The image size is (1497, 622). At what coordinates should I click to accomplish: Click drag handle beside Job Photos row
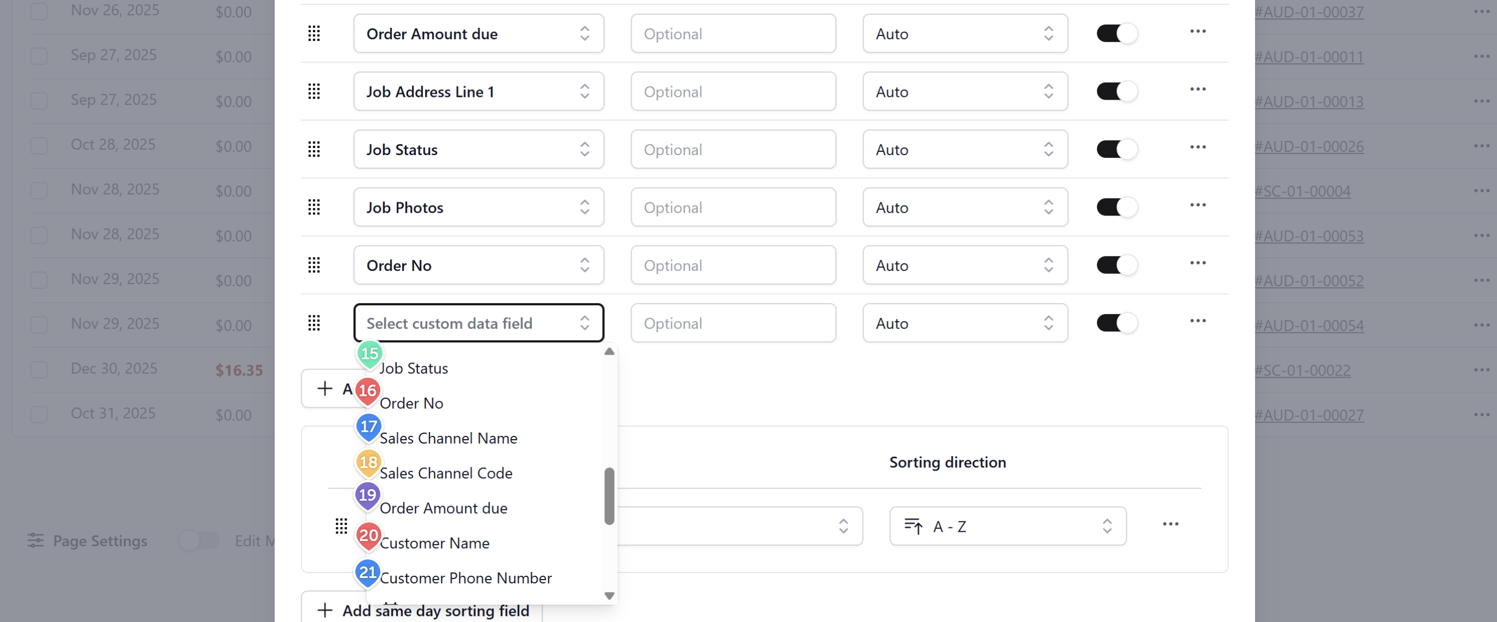[x=314, y=207]
